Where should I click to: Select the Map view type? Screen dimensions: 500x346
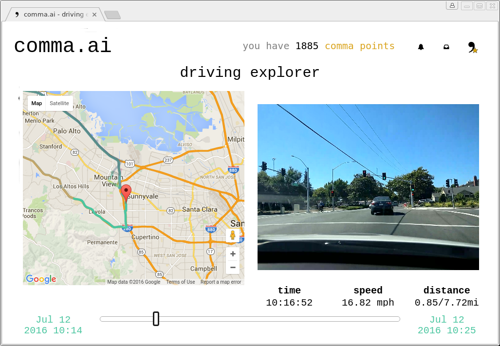point(37,103)
